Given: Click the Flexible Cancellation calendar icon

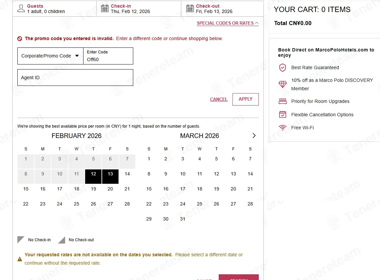Looking at the screenshot, I should [282, 114].
